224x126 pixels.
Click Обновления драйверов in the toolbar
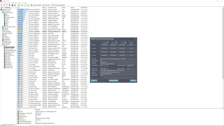tap(58, 5)
